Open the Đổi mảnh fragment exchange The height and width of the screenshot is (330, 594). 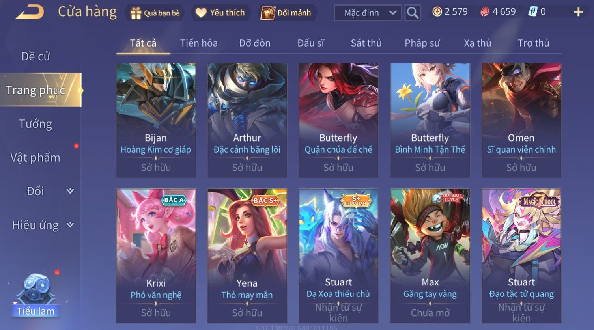point(268,13)
